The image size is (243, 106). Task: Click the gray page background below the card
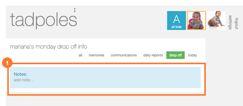click(105, 101)
